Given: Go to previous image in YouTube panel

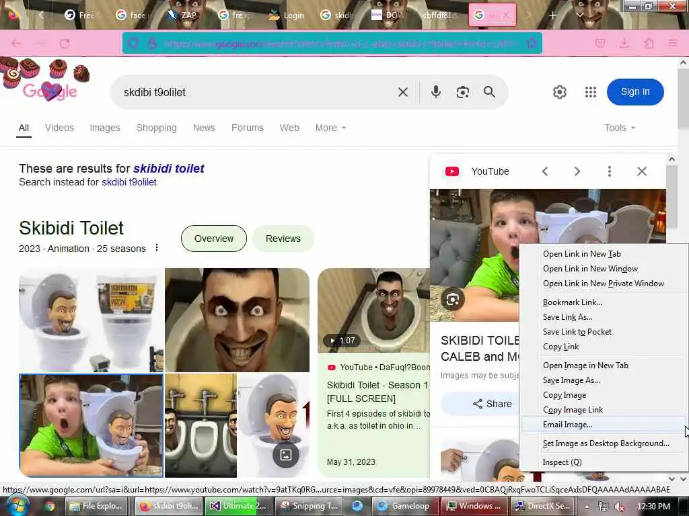Looking at the screenshot, I should pos(545,171).
